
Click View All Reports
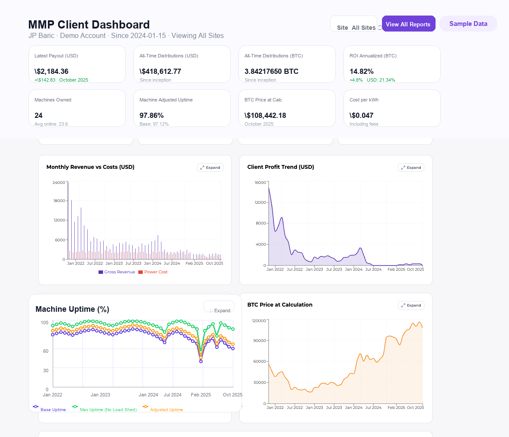pos(408,24)
